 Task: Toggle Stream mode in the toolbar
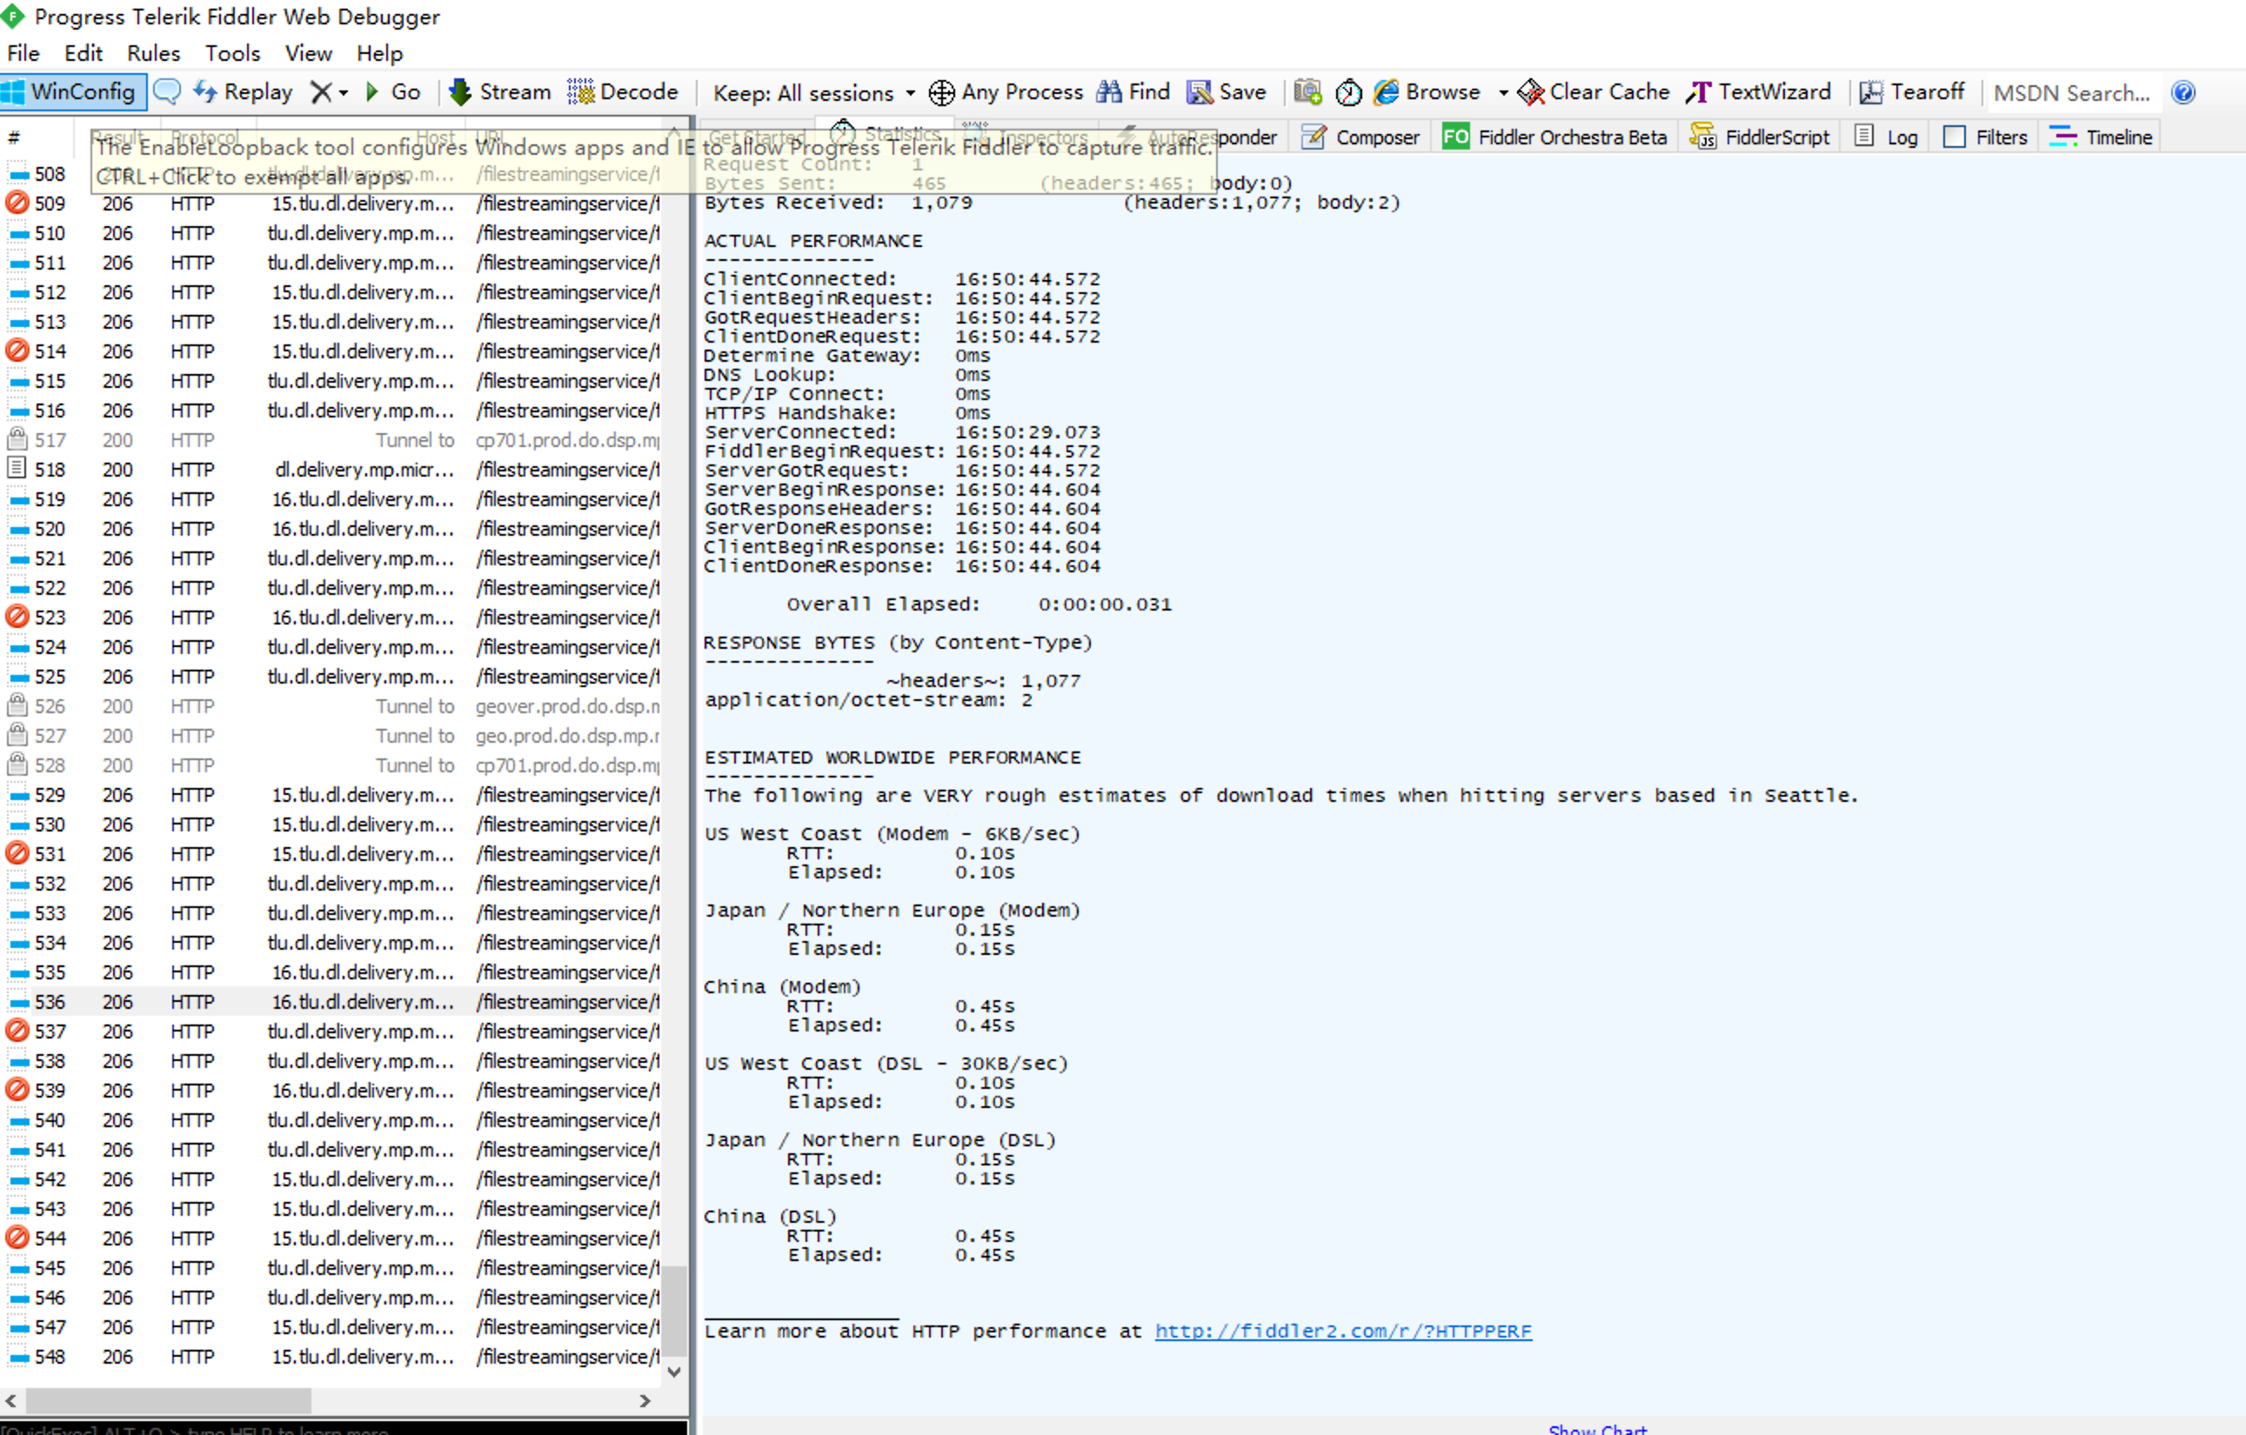tap(501, 91)
